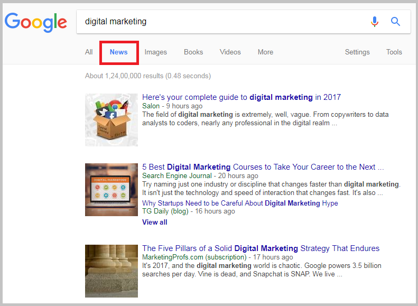Expand the More menu

265,52
